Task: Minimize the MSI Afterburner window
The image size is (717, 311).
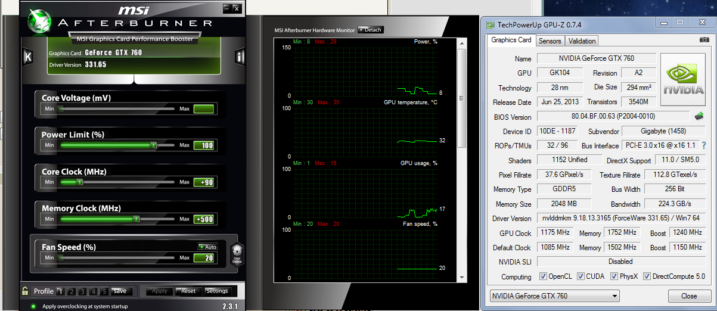Action: [x=226, y=8]
